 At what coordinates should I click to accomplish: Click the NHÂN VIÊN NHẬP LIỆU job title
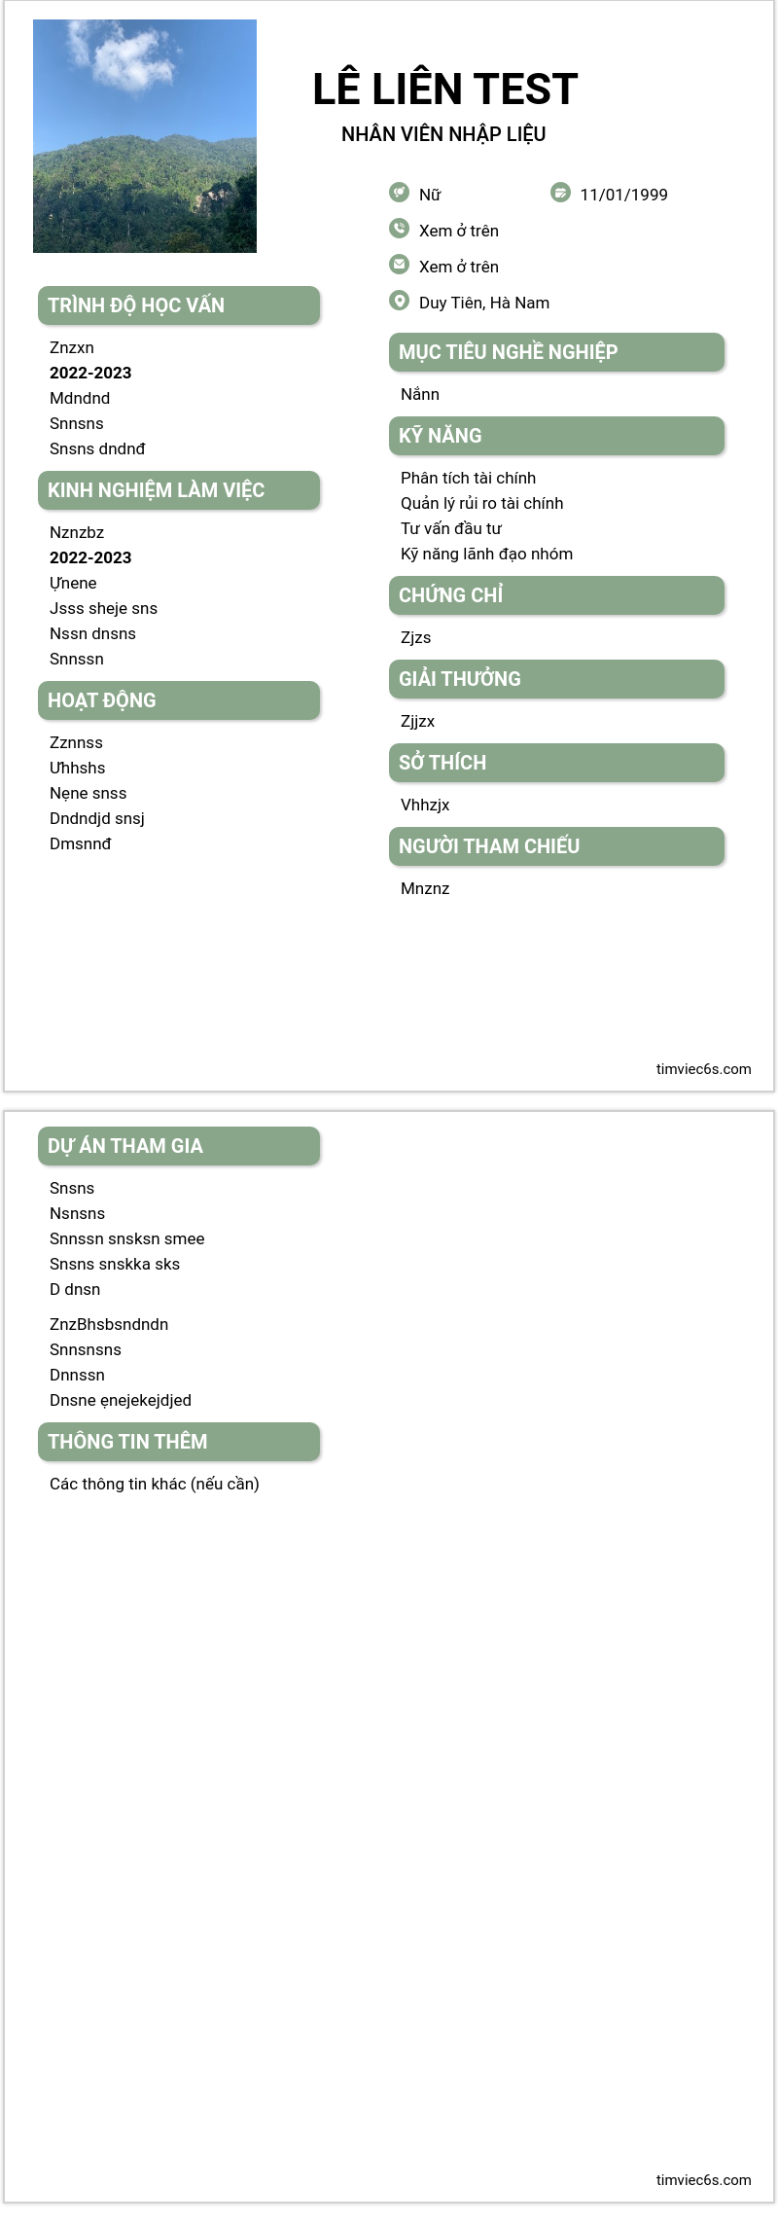click(x=443, y=134)
